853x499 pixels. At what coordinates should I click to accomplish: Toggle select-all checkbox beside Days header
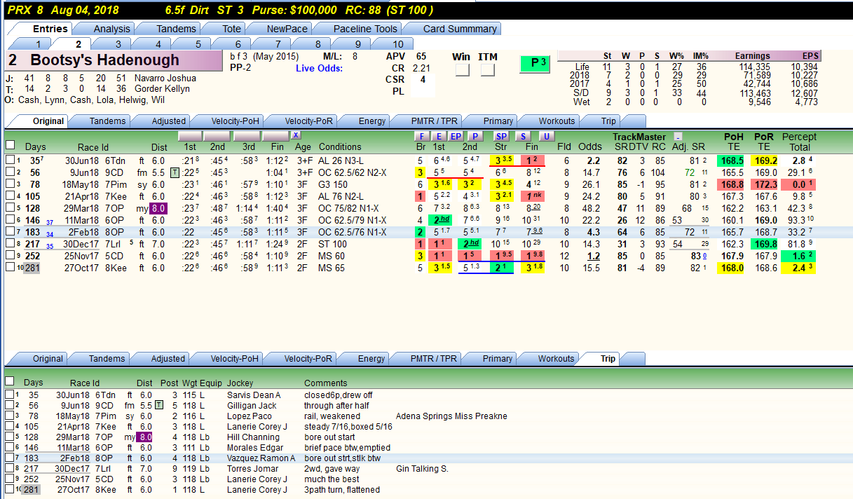[x=11, y=145]
